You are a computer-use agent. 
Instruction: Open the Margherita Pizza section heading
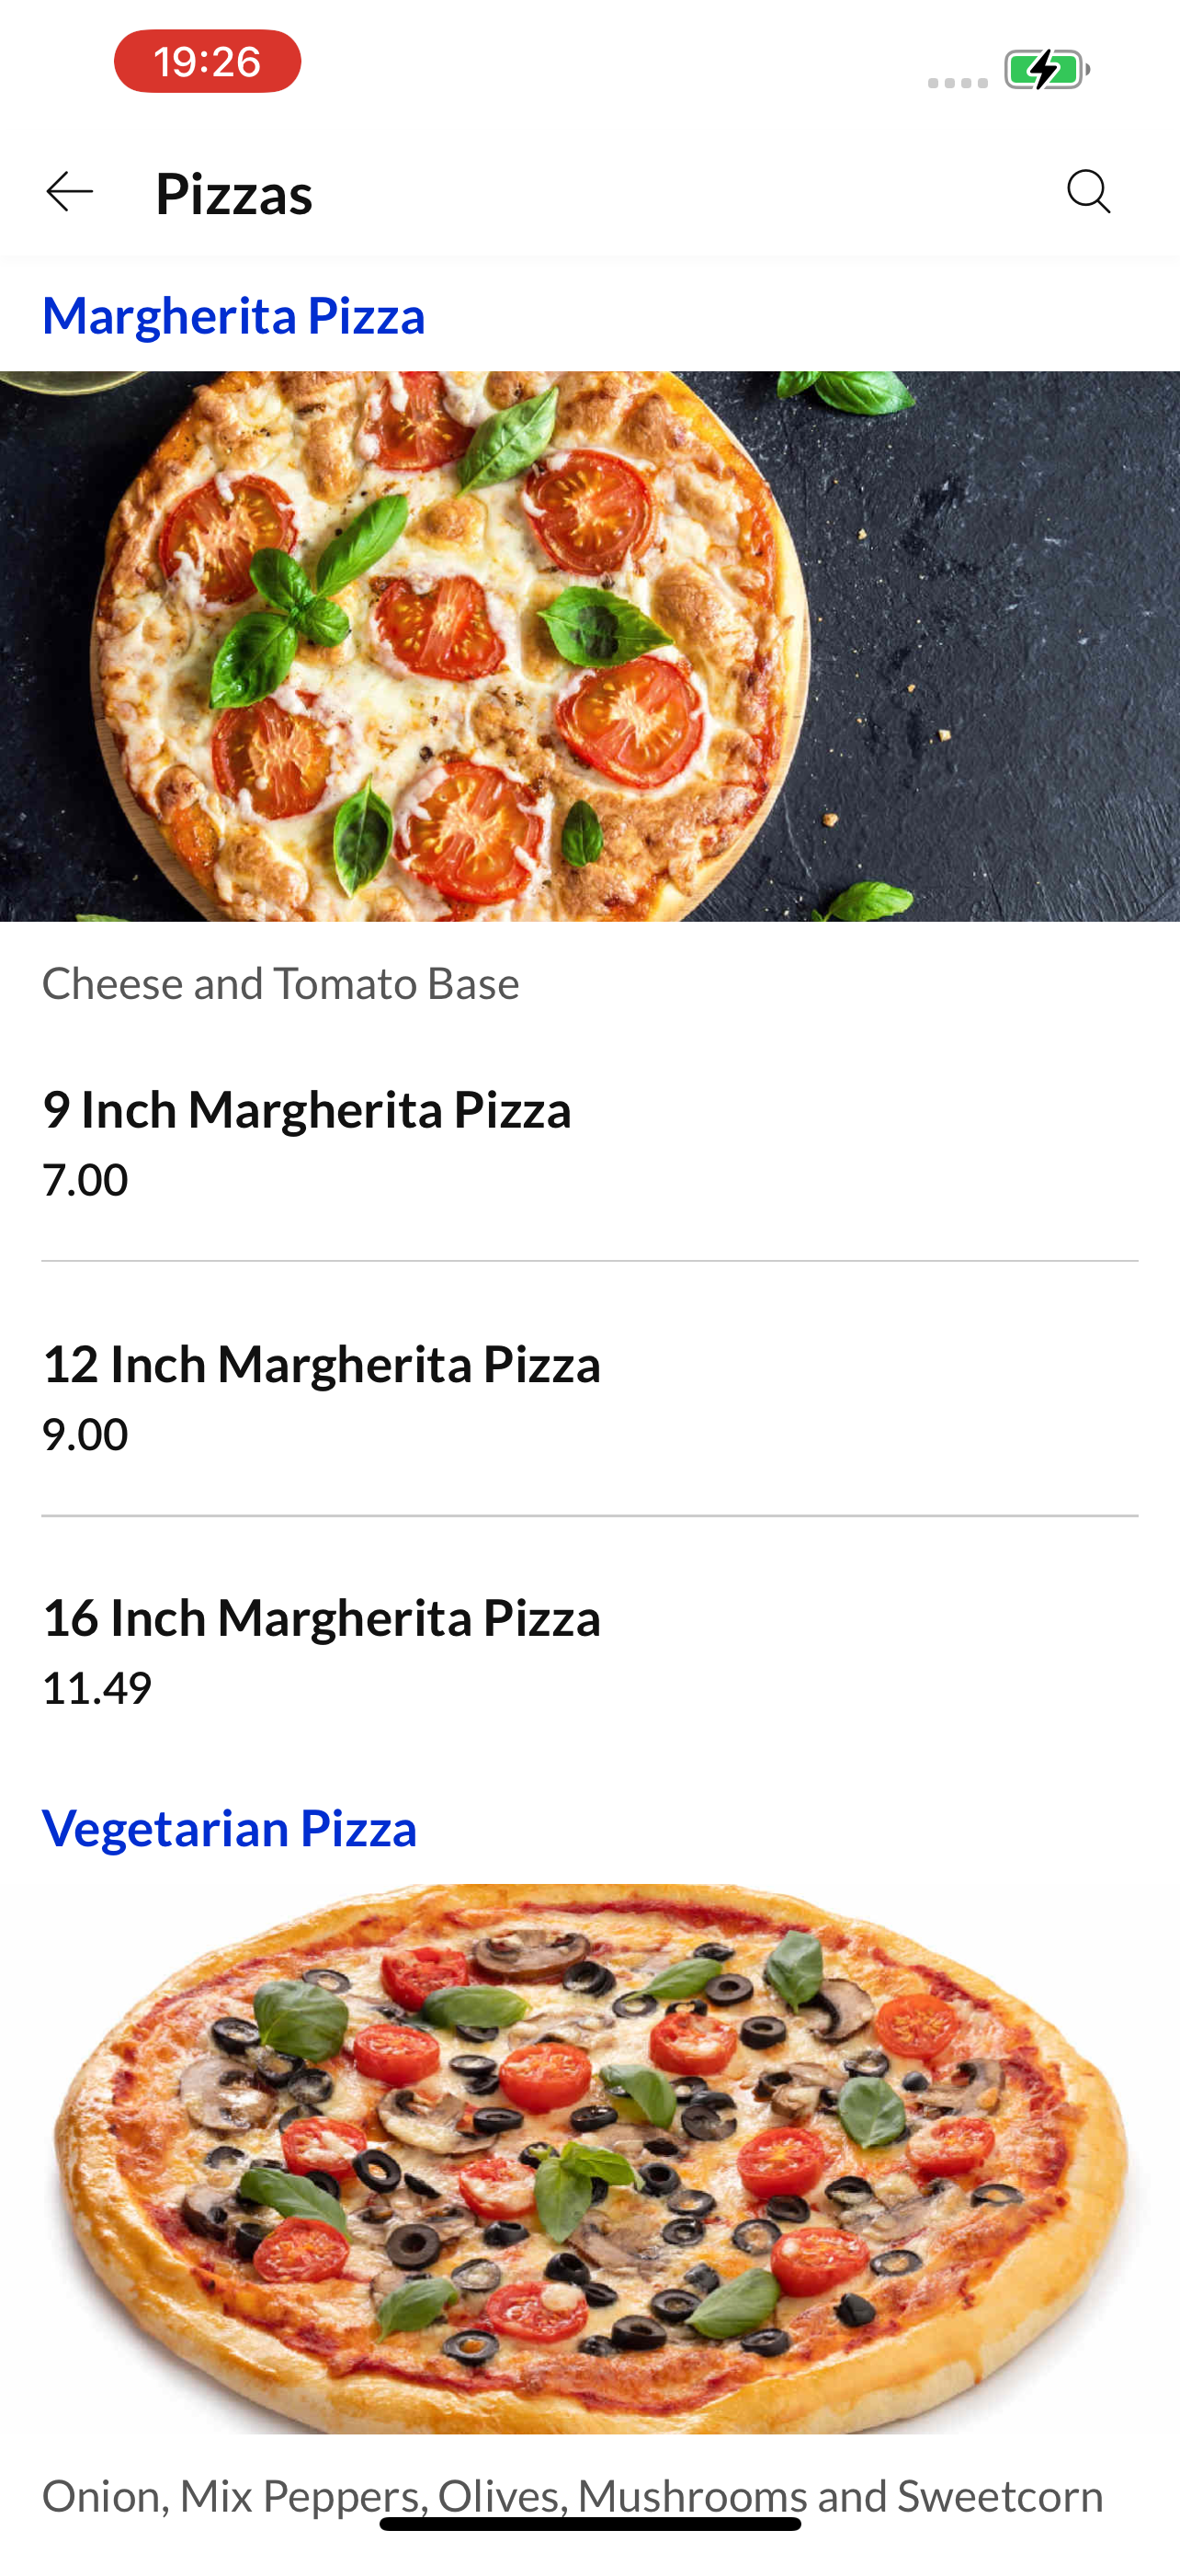pos(233,315)
